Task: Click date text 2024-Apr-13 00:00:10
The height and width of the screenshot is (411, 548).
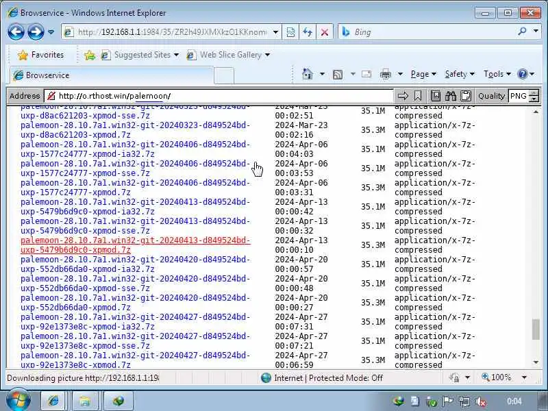Action: click(x=301, y=245)
